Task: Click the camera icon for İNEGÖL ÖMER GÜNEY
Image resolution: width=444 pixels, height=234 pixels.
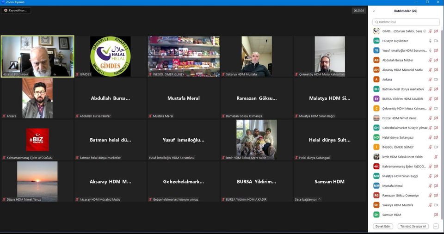Action: tap(436, 147)
